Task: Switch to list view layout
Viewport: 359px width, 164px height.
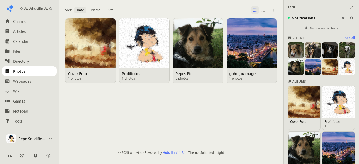Action: 263,10
